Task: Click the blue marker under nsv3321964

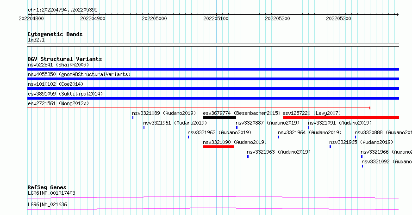Action: tap(279, 137)
